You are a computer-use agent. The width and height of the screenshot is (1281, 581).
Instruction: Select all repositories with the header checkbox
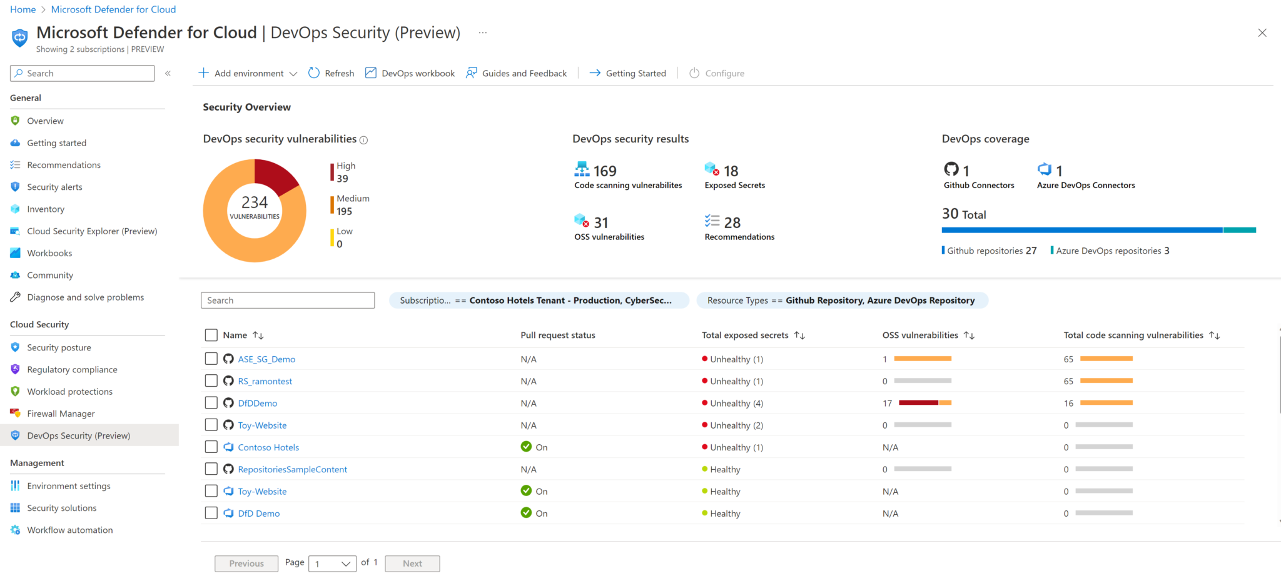point(211,335)
